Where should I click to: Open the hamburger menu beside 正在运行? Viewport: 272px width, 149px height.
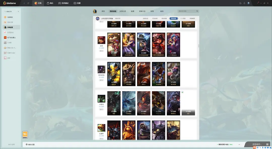(x=267, y=144)
